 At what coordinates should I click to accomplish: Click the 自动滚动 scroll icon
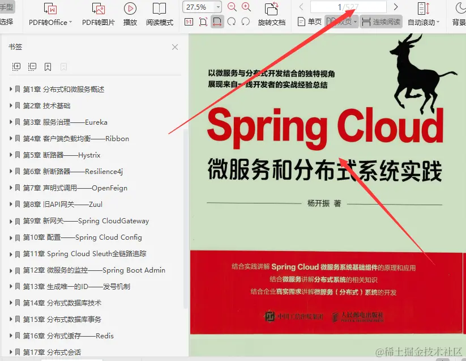(x=424, y=9)
